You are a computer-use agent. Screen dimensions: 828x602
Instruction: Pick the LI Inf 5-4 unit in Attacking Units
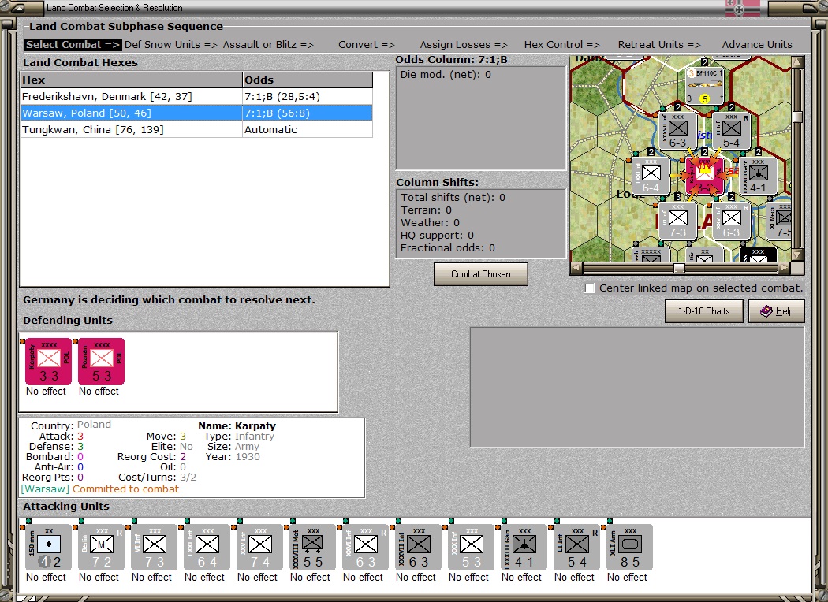click(576, 547)
